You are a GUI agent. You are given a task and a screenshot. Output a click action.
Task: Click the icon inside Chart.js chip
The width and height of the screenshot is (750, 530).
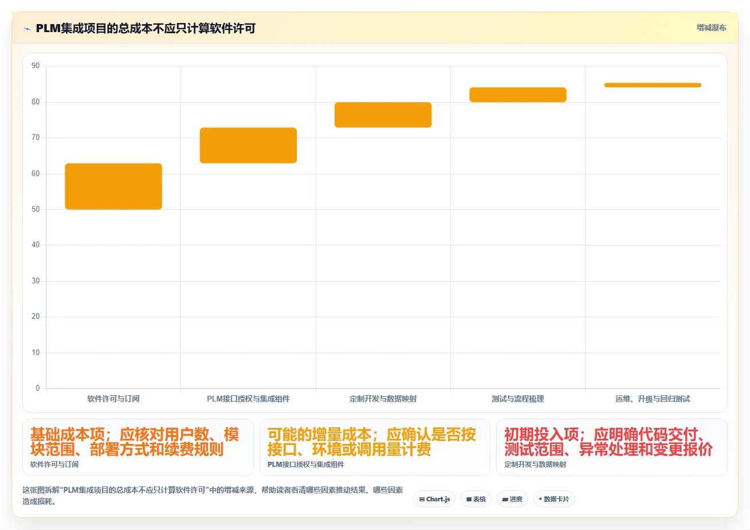[x=422, y=499]
